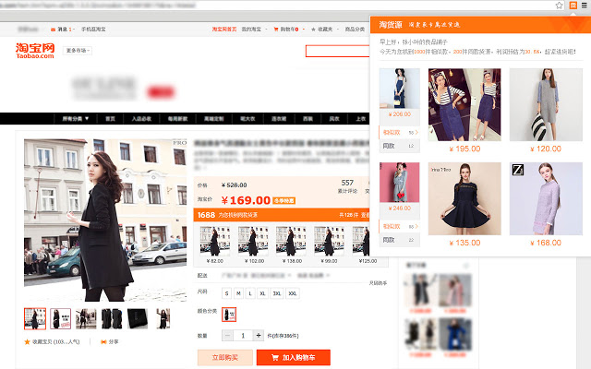Image resolution: width=591 pixels, height=369 pixels.
Task: Increase quantity with the plus stepper
Action: pyautogui.click(x=259, y=335)
